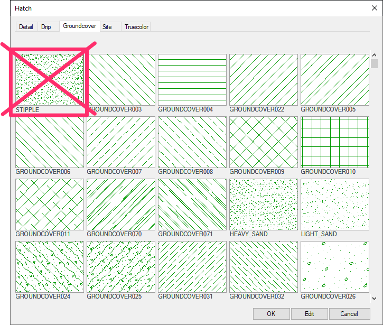Select the GROUNDCOVER022 diagonal hatch
Screen dimensions: 383x325
pos(264,80)
